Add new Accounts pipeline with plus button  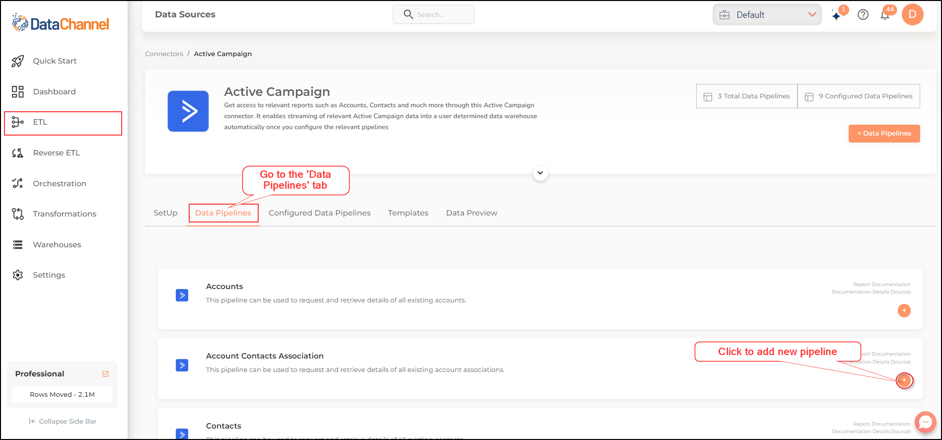904,311
